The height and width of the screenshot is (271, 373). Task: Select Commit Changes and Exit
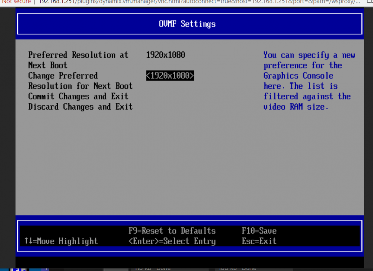coord(78,96)
